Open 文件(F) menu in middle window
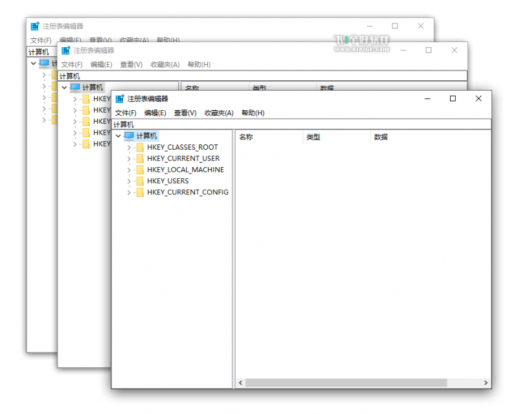Screen dimensions: 518x414 point(72,65)
